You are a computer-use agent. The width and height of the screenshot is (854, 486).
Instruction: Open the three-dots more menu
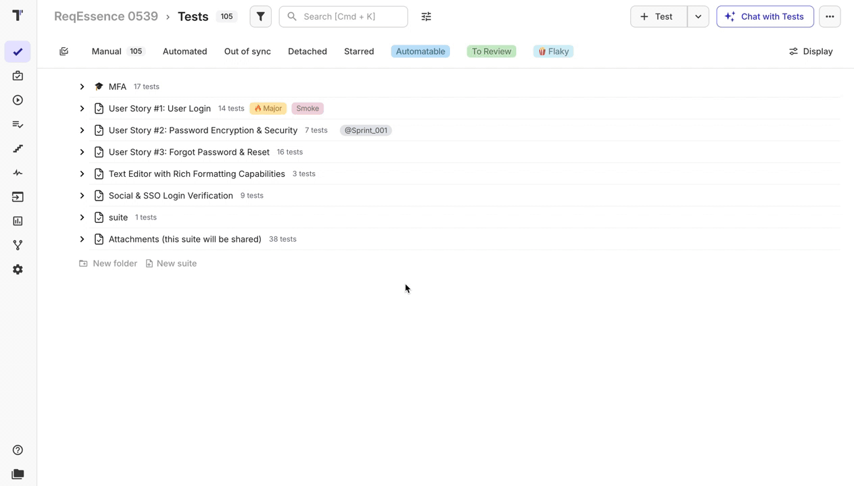pyautogui.click(x=830, y=16)
